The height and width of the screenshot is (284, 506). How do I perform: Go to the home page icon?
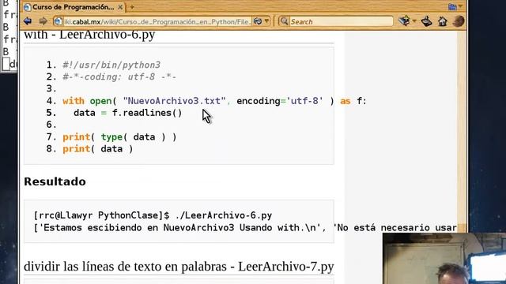(x=443, y=21)
